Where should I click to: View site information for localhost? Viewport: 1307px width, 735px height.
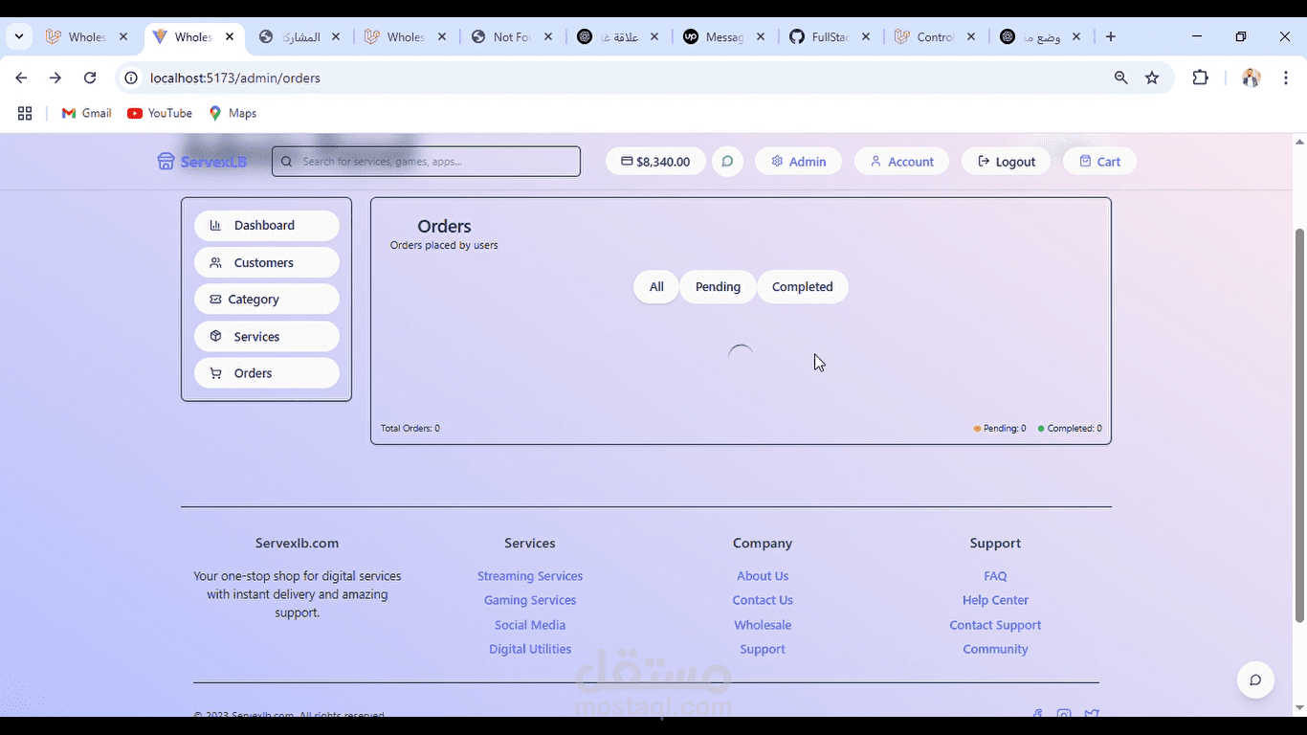(131, 78)
